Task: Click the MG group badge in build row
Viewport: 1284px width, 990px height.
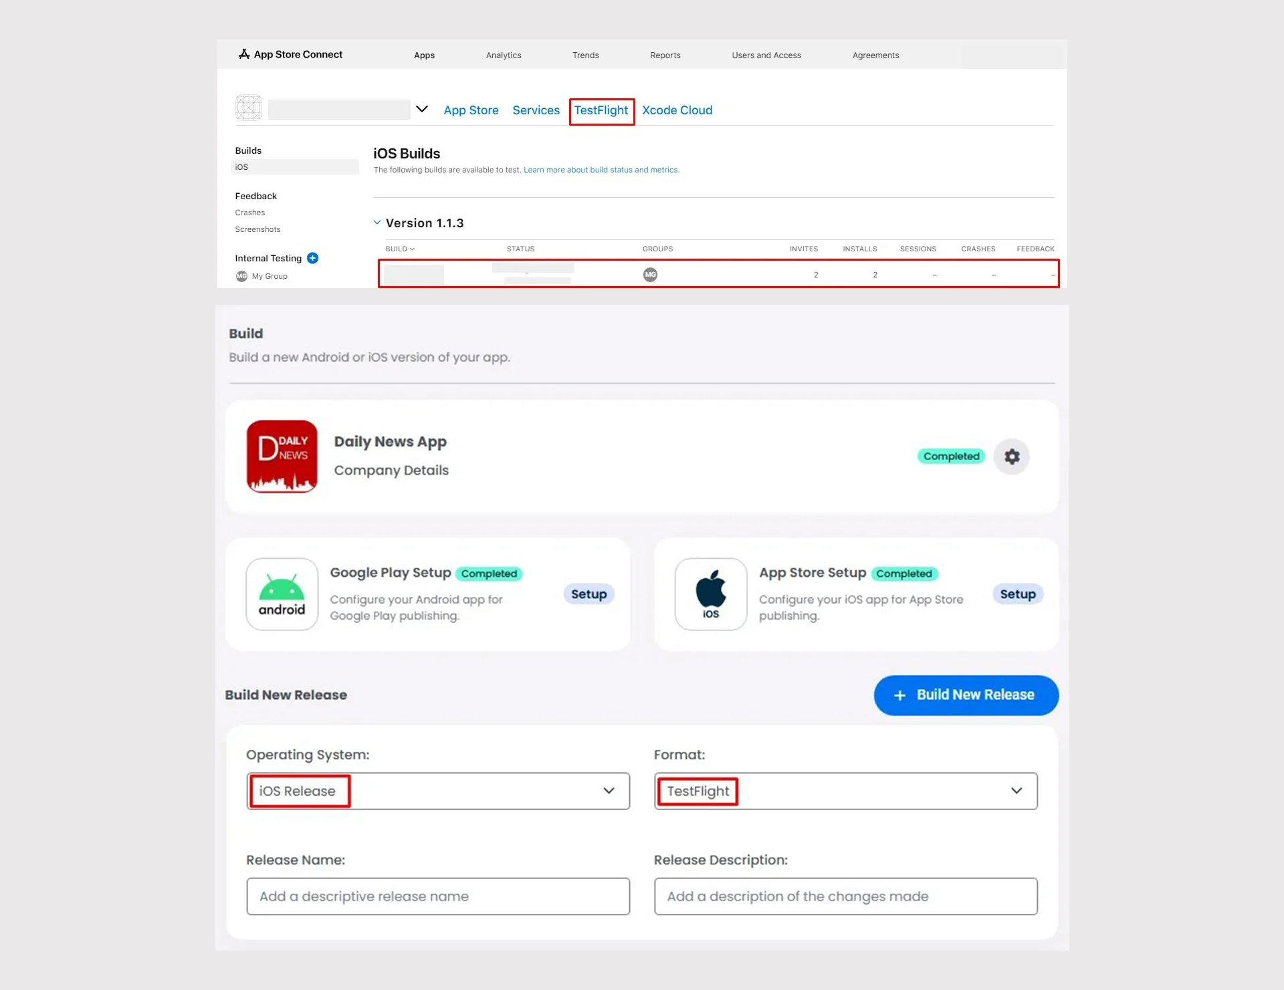Action: [x=650, y=275]
